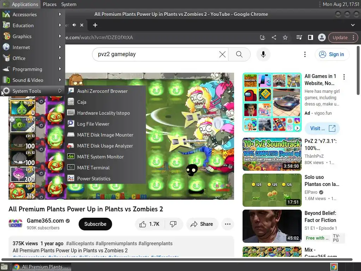
Task: Expand Internet submenu arrow
Action: point(60,47)
